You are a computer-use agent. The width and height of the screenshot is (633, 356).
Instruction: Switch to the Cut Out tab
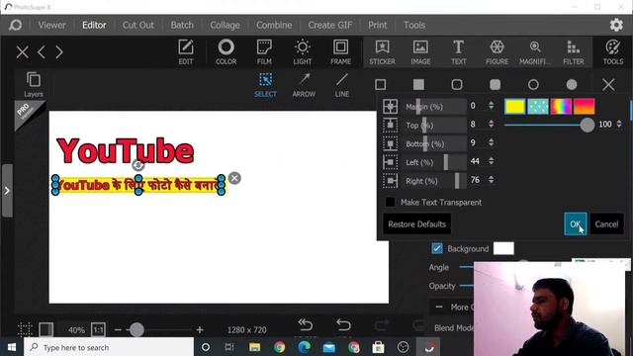pos(138,25)
